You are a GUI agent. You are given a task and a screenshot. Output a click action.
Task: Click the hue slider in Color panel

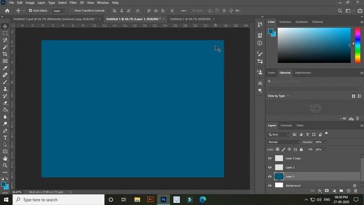coord(358,46)
